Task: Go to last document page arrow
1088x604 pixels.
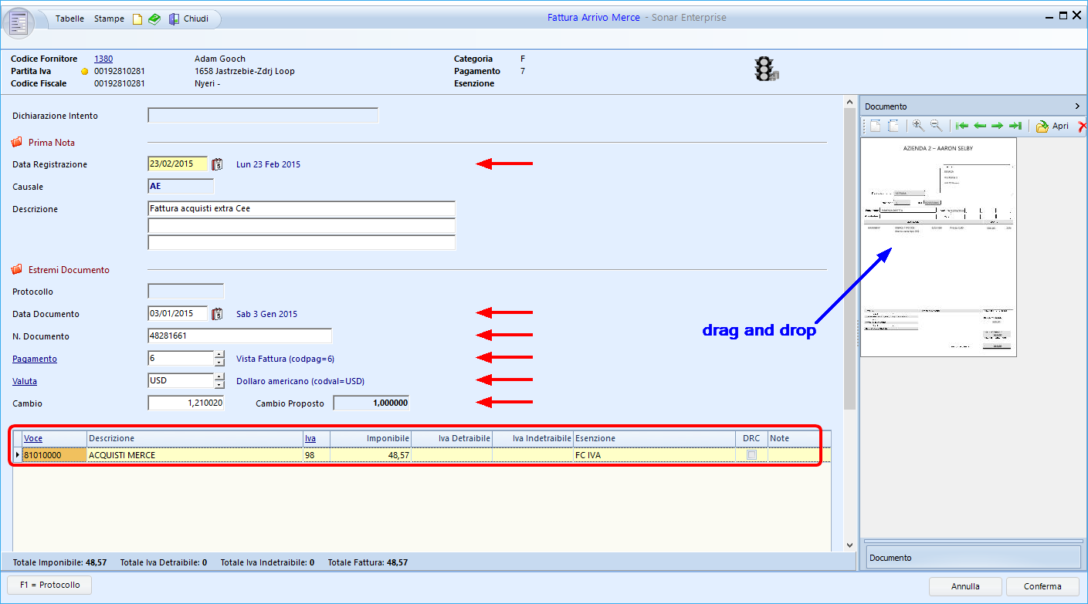Action: 1015,126
